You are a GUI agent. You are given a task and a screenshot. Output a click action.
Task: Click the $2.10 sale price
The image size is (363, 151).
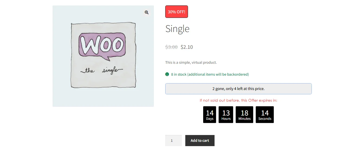tap(187, 47)
